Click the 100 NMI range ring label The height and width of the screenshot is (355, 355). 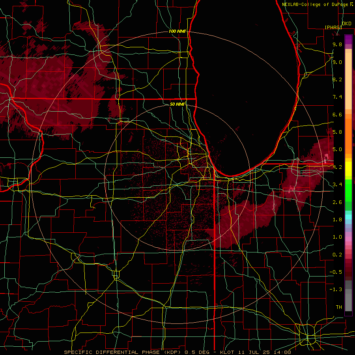tap(177, 31)
